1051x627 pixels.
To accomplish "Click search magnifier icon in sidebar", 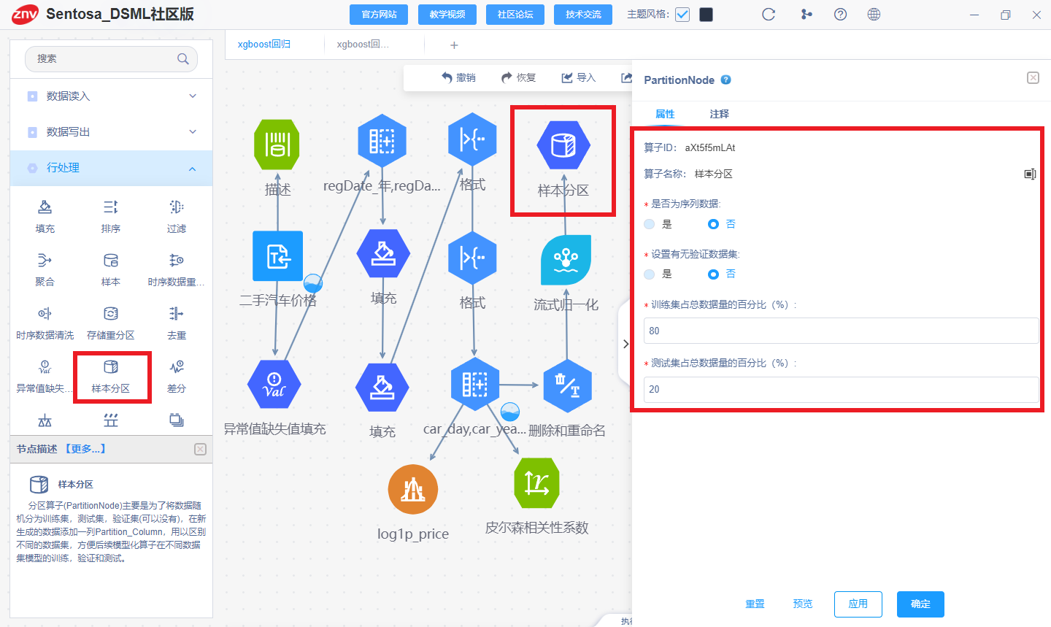I will (183, 59).
